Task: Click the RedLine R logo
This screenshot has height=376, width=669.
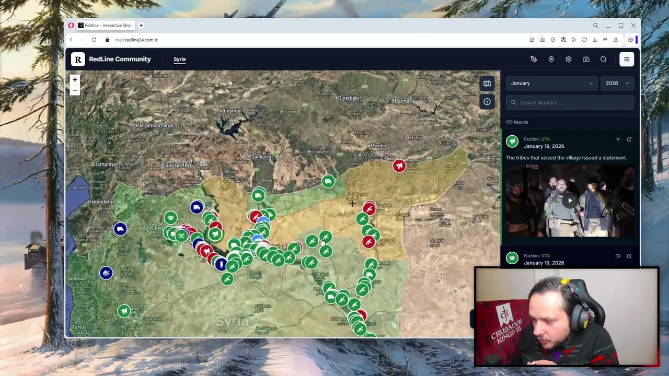Action: coord(78,60)
